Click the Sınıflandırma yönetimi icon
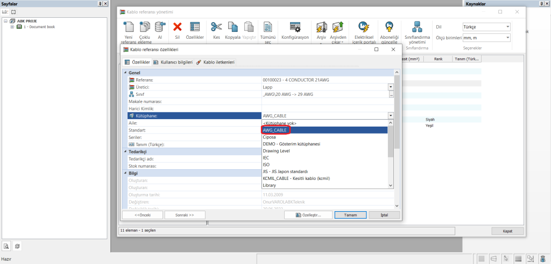 (x=417, y=27)
